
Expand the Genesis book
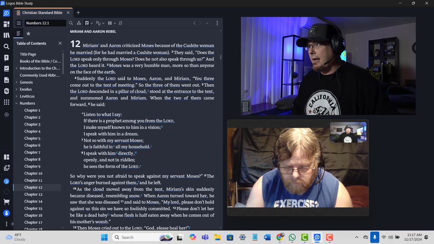[16, 82]
